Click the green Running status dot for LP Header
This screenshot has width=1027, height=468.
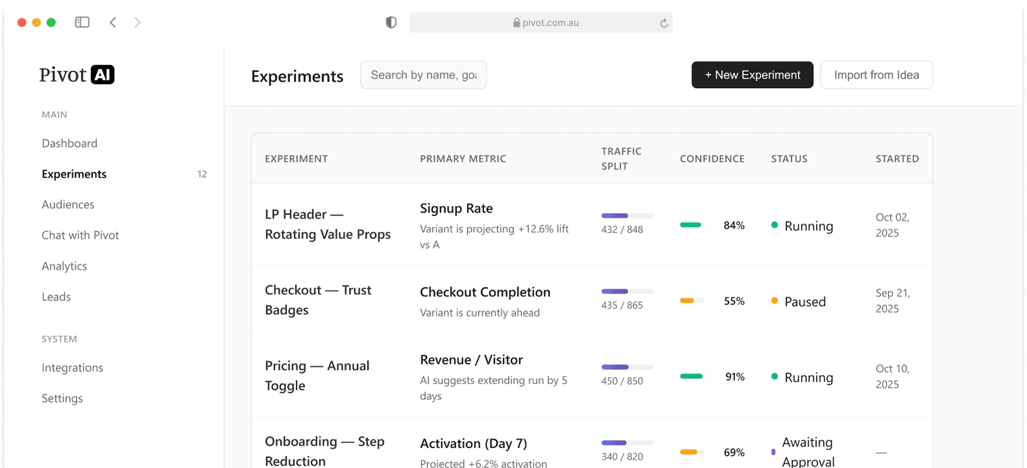click(774, 225)
